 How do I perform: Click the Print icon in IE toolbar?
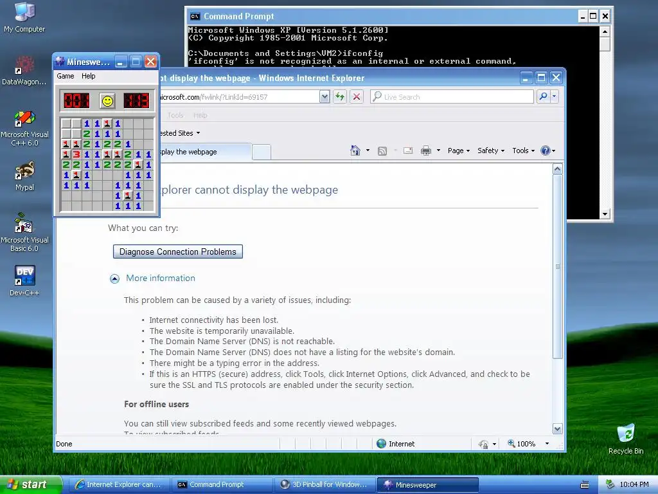pyautogui.click(x=426, y=151)
